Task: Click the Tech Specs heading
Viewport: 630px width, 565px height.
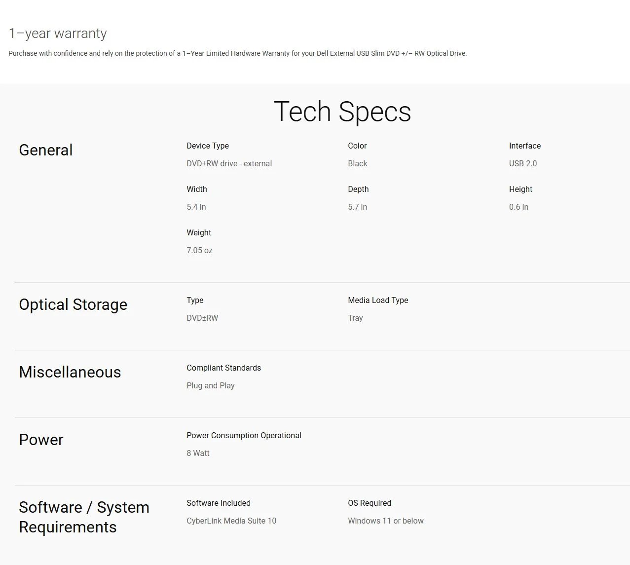Action: [x=342, y=112]
